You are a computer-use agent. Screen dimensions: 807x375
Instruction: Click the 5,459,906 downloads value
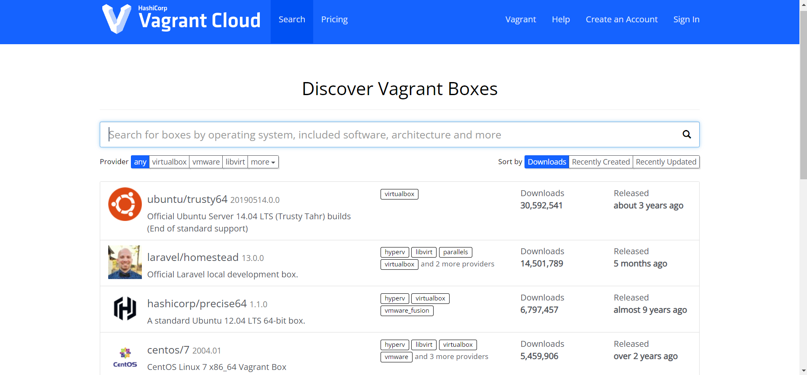[x=539, y=356]
